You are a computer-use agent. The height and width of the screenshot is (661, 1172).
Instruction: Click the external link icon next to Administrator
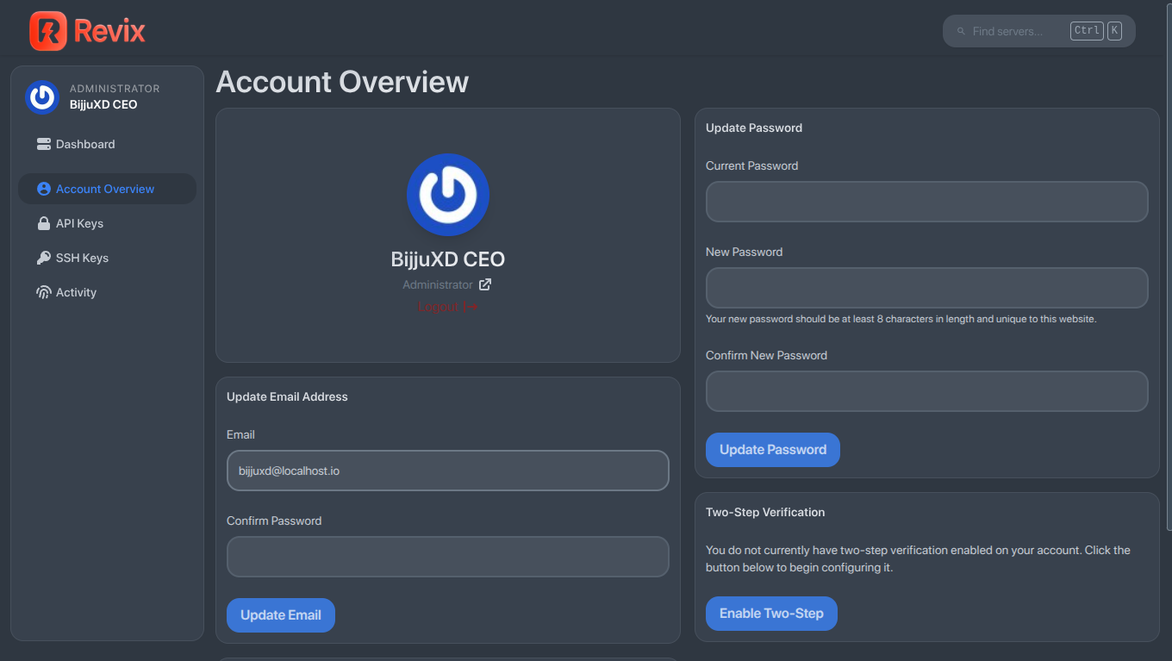coord(485,284)
